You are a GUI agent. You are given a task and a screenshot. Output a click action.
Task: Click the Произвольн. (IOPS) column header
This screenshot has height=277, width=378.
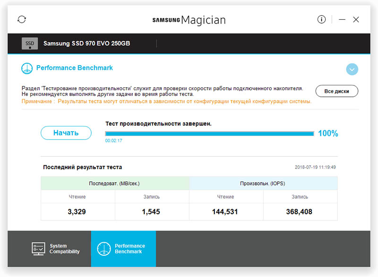point(263,184)
